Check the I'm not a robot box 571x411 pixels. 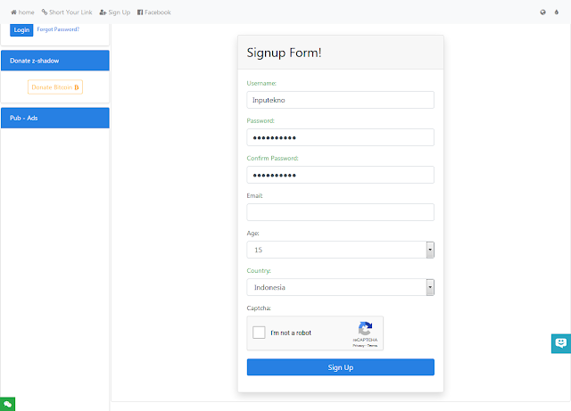click(x=259, y=333)
